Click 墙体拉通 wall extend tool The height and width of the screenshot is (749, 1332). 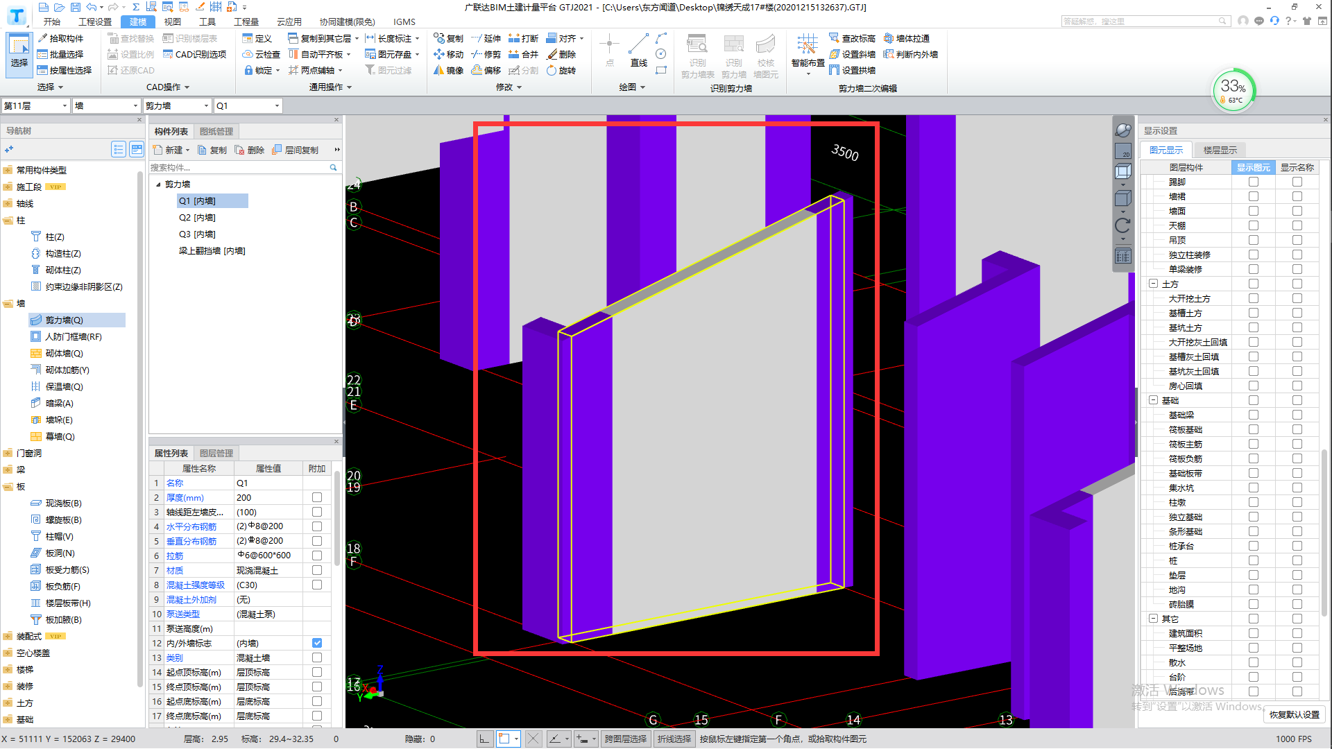[907, 38]
